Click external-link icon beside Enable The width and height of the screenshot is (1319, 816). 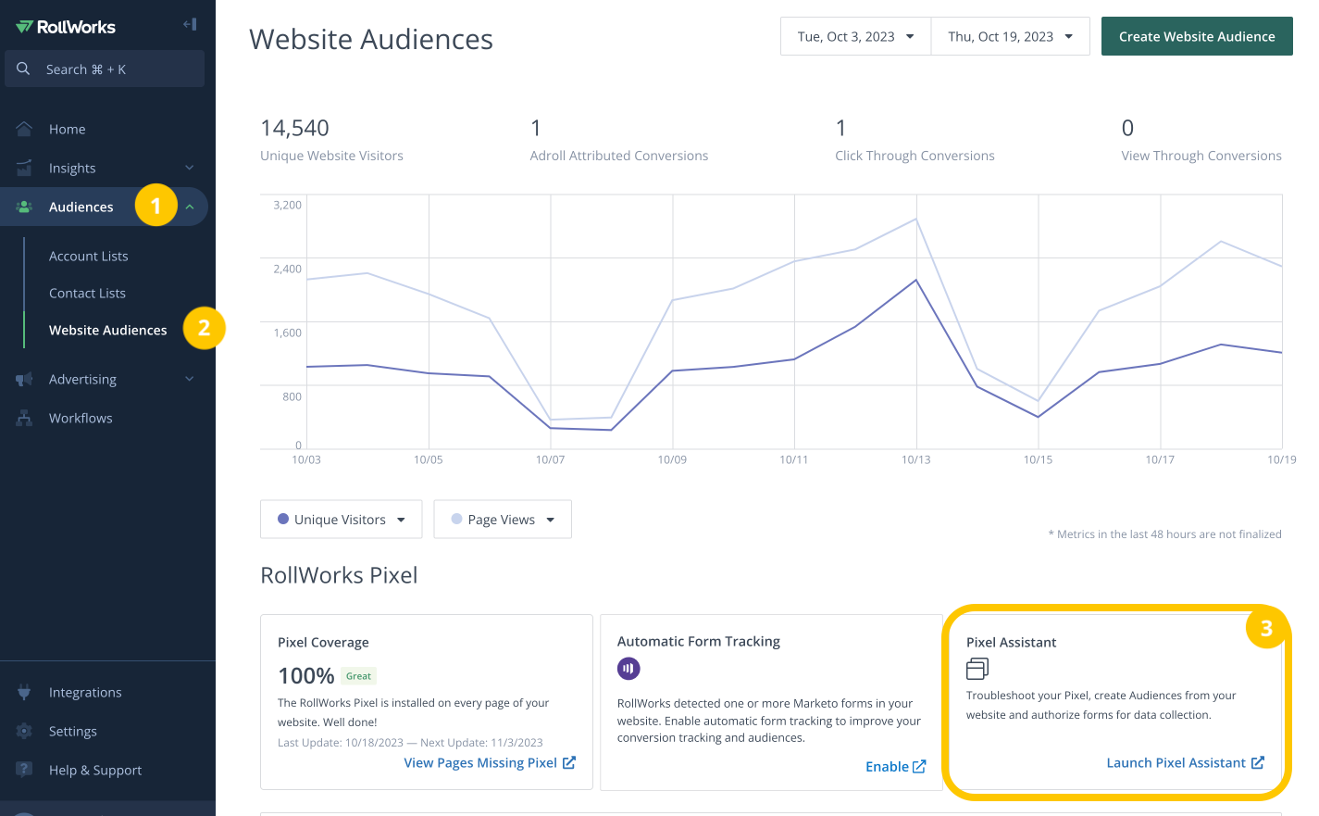click(x=919, y=767)
